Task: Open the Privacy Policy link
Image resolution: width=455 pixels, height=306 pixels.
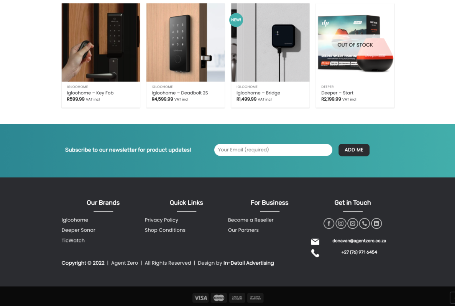Action: [161, 220]
